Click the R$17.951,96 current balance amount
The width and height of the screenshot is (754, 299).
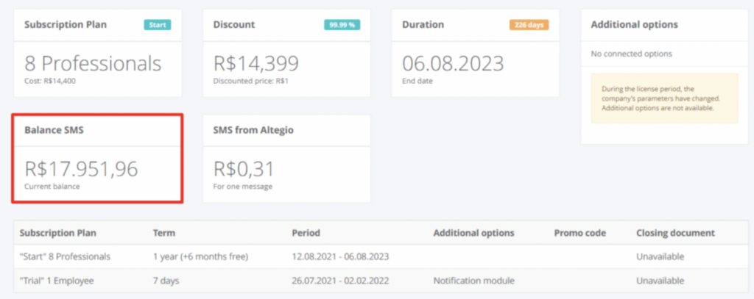tap(81, 169)
